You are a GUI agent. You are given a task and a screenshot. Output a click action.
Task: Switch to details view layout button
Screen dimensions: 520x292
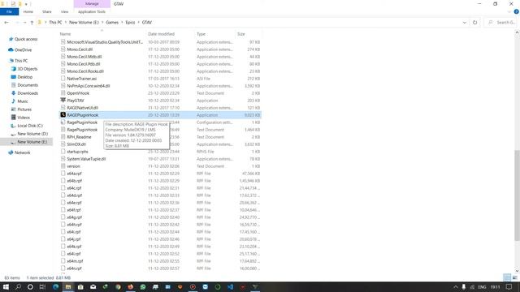(x=507, y=277)
